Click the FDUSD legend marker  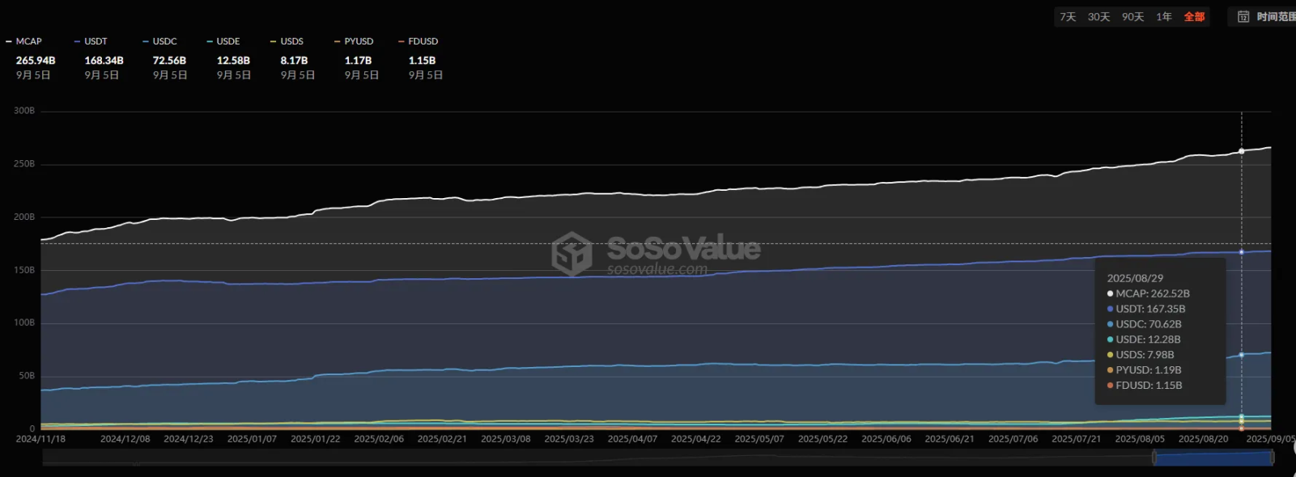[x=402, y=41]
